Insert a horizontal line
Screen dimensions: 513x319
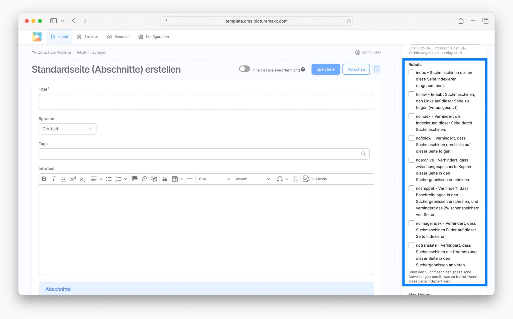coord(190,179)
